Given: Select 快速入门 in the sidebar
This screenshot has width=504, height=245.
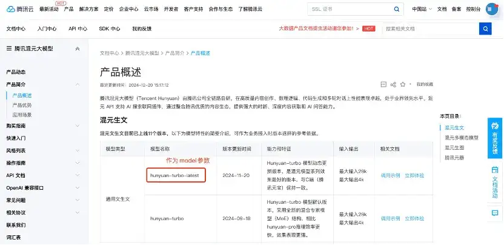Looking at the screenshot, I should [x=16, y=138].
